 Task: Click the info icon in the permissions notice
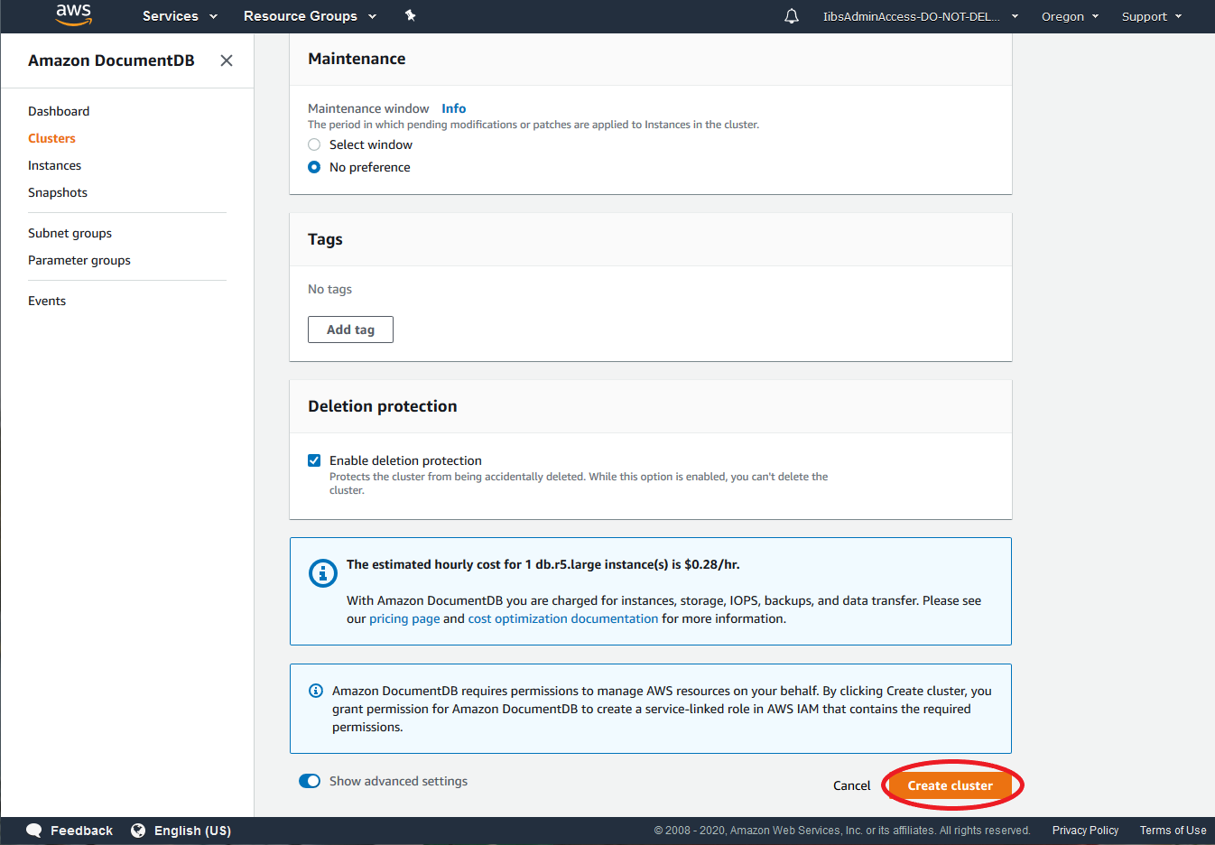(315, 690)
